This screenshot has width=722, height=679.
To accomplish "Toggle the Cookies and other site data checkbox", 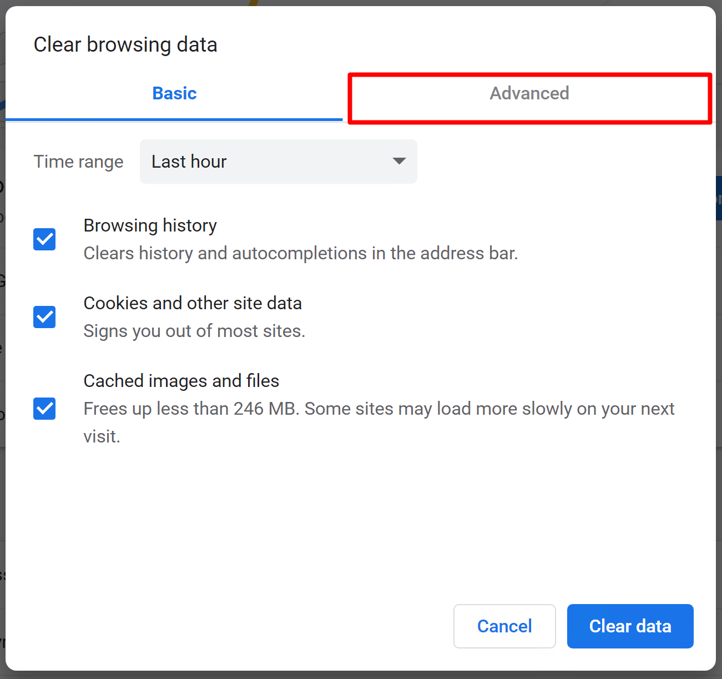I will pyautogui.click(x=44, y=317).
